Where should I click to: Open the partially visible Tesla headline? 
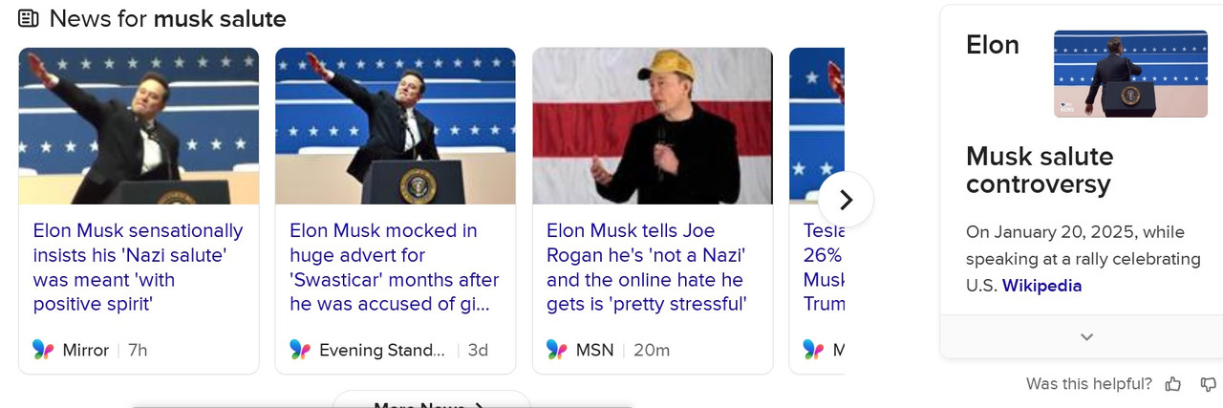click(x=824, y=268)
